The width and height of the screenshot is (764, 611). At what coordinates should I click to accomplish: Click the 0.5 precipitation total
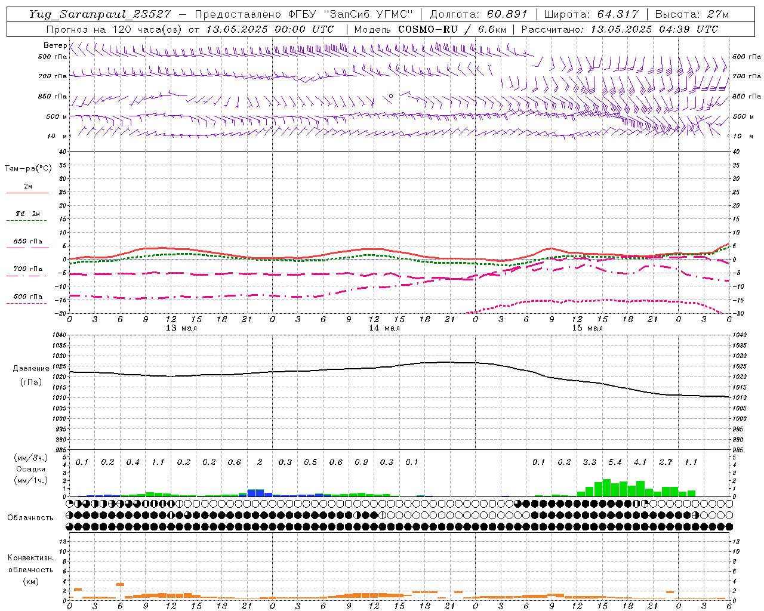(310, 462)
